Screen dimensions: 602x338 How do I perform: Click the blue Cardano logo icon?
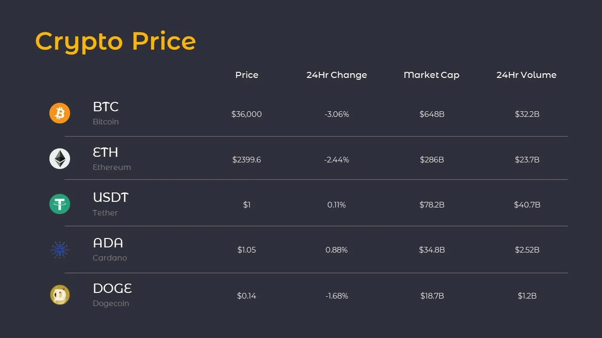point(60,250)
